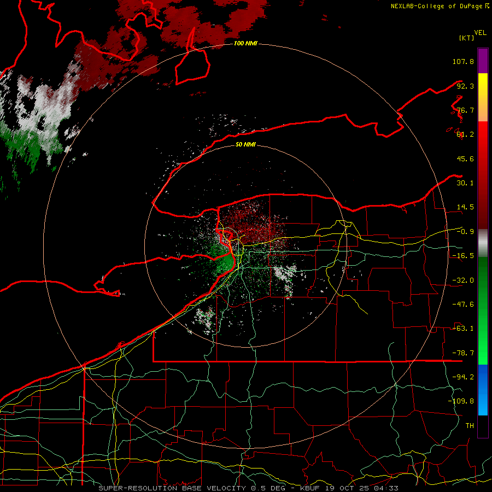492x492 pixels.
Task: Click the -0.9 legend value
Action: click(x=465, y=232)
